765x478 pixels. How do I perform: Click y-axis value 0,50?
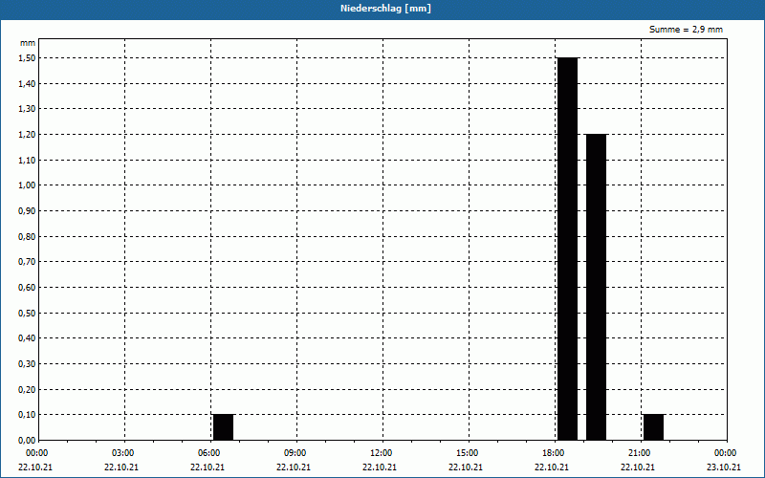(27, 314)
